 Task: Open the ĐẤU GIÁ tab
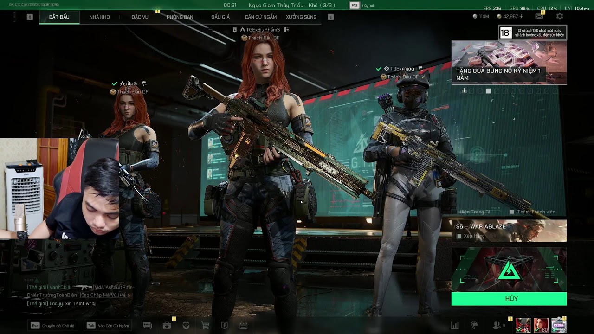220,17
